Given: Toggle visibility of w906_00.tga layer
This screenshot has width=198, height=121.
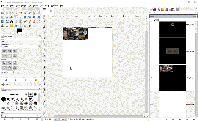Looking at the screenshot, I should [152, 78].
